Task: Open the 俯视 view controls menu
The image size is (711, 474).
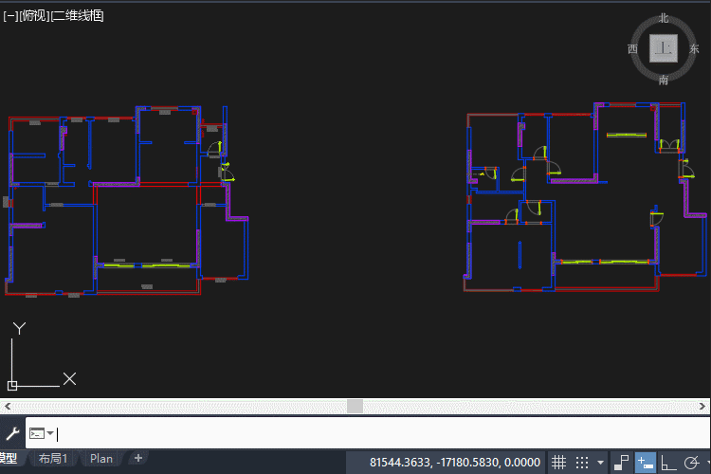Action: coord(34,16)
